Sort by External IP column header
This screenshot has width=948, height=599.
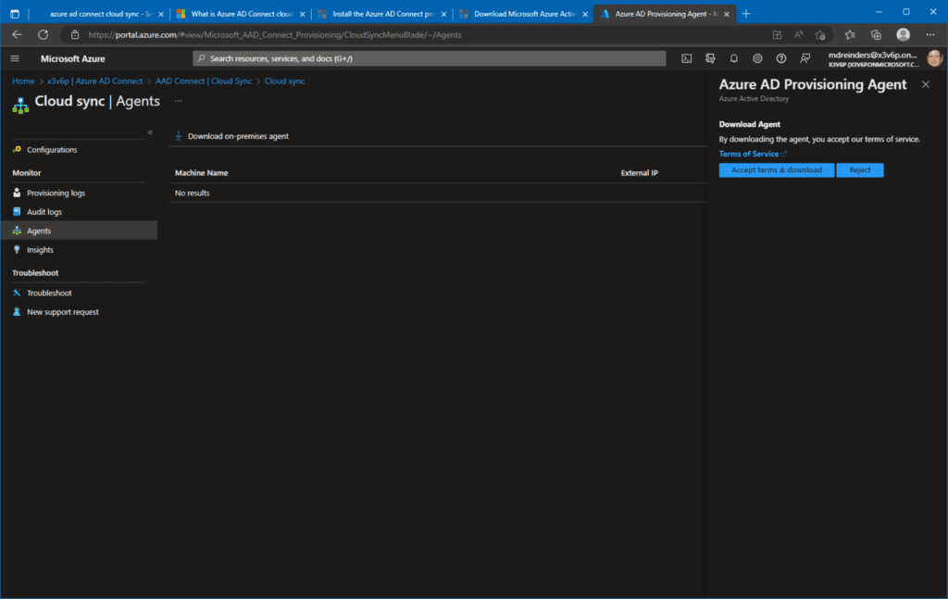[639, 173]
